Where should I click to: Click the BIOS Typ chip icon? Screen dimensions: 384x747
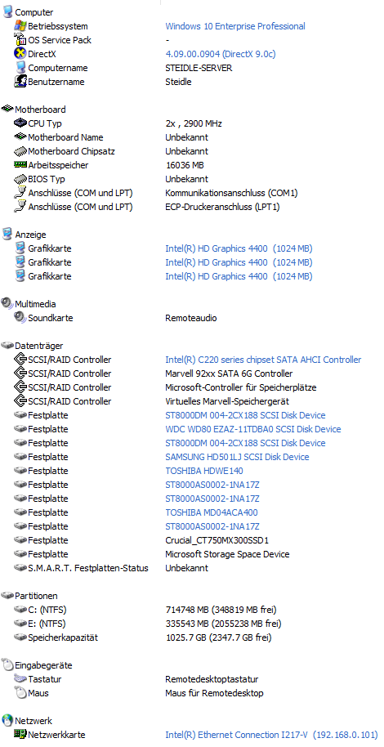pyautogui.click(x=20, y=179)
